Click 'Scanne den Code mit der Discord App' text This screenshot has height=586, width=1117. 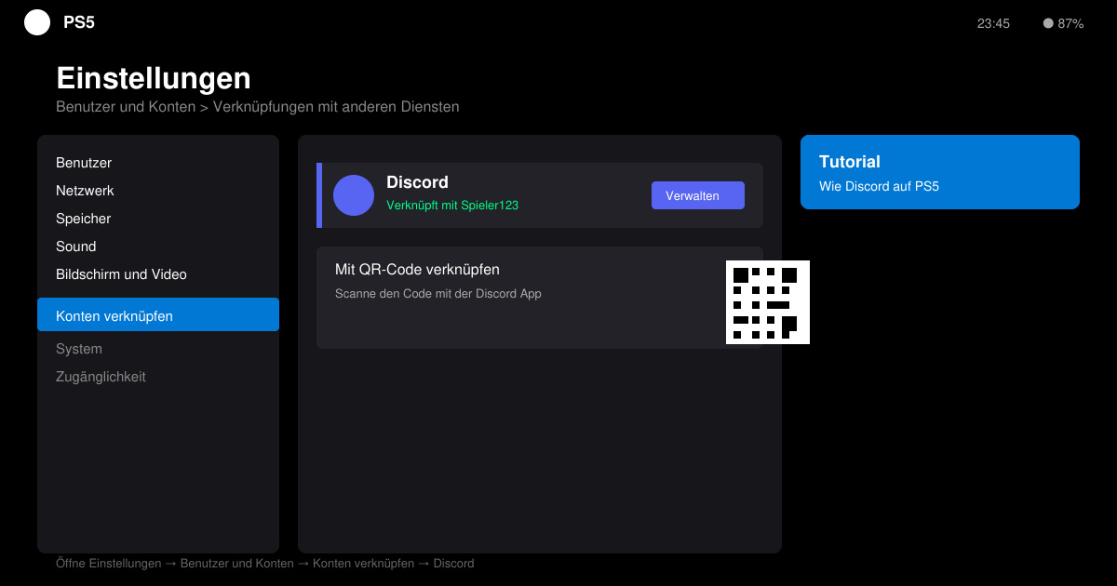pyautogui.click(x=438, y=294)
